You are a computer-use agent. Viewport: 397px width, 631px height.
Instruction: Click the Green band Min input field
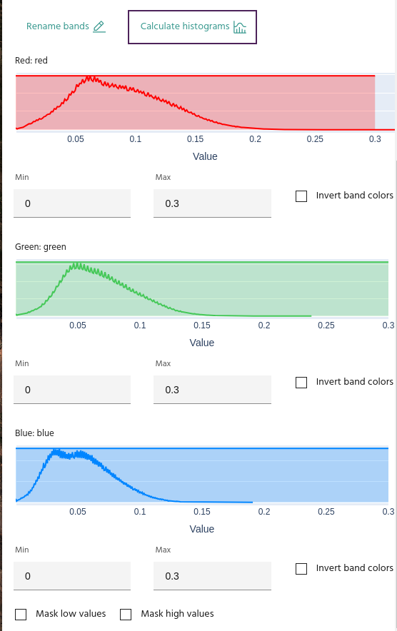[72, 390]
